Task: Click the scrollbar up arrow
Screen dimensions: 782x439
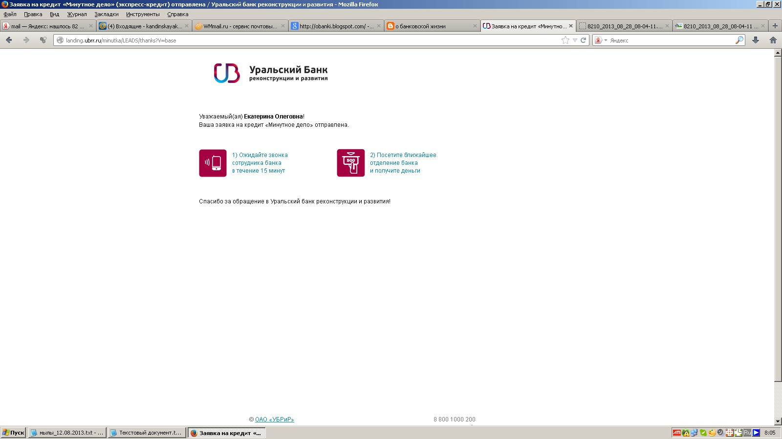Action: point(778,53)
